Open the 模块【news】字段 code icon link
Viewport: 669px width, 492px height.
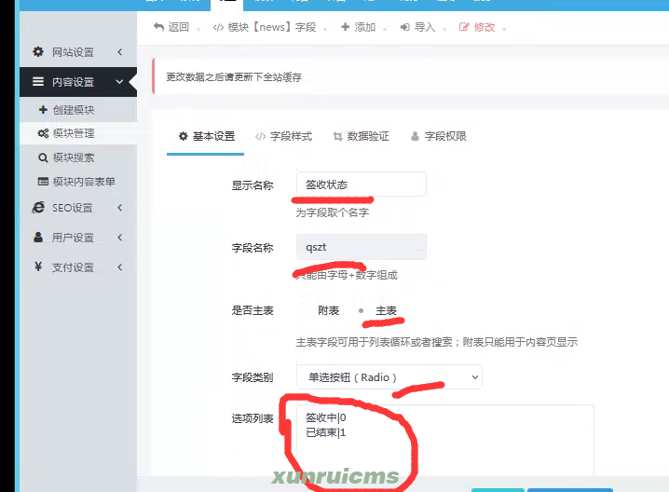(218, 28)
